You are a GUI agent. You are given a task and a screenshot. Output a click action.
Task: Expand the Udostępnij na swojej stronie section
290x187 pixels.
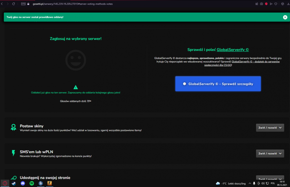click(270, 178)
